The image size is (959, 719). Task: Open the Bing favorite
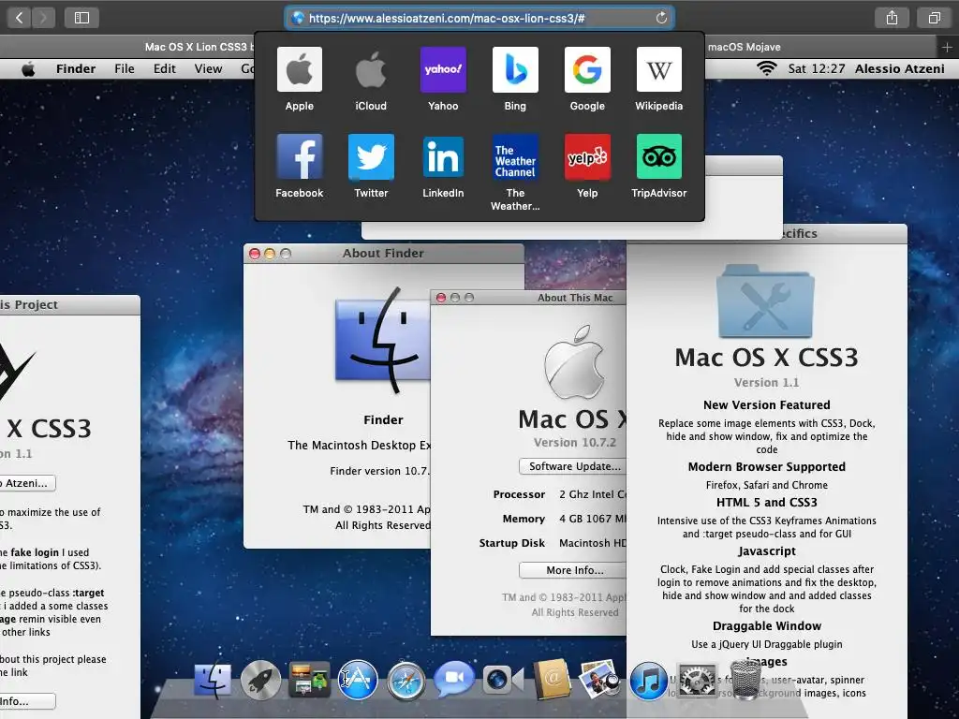[x=515, y=80]
